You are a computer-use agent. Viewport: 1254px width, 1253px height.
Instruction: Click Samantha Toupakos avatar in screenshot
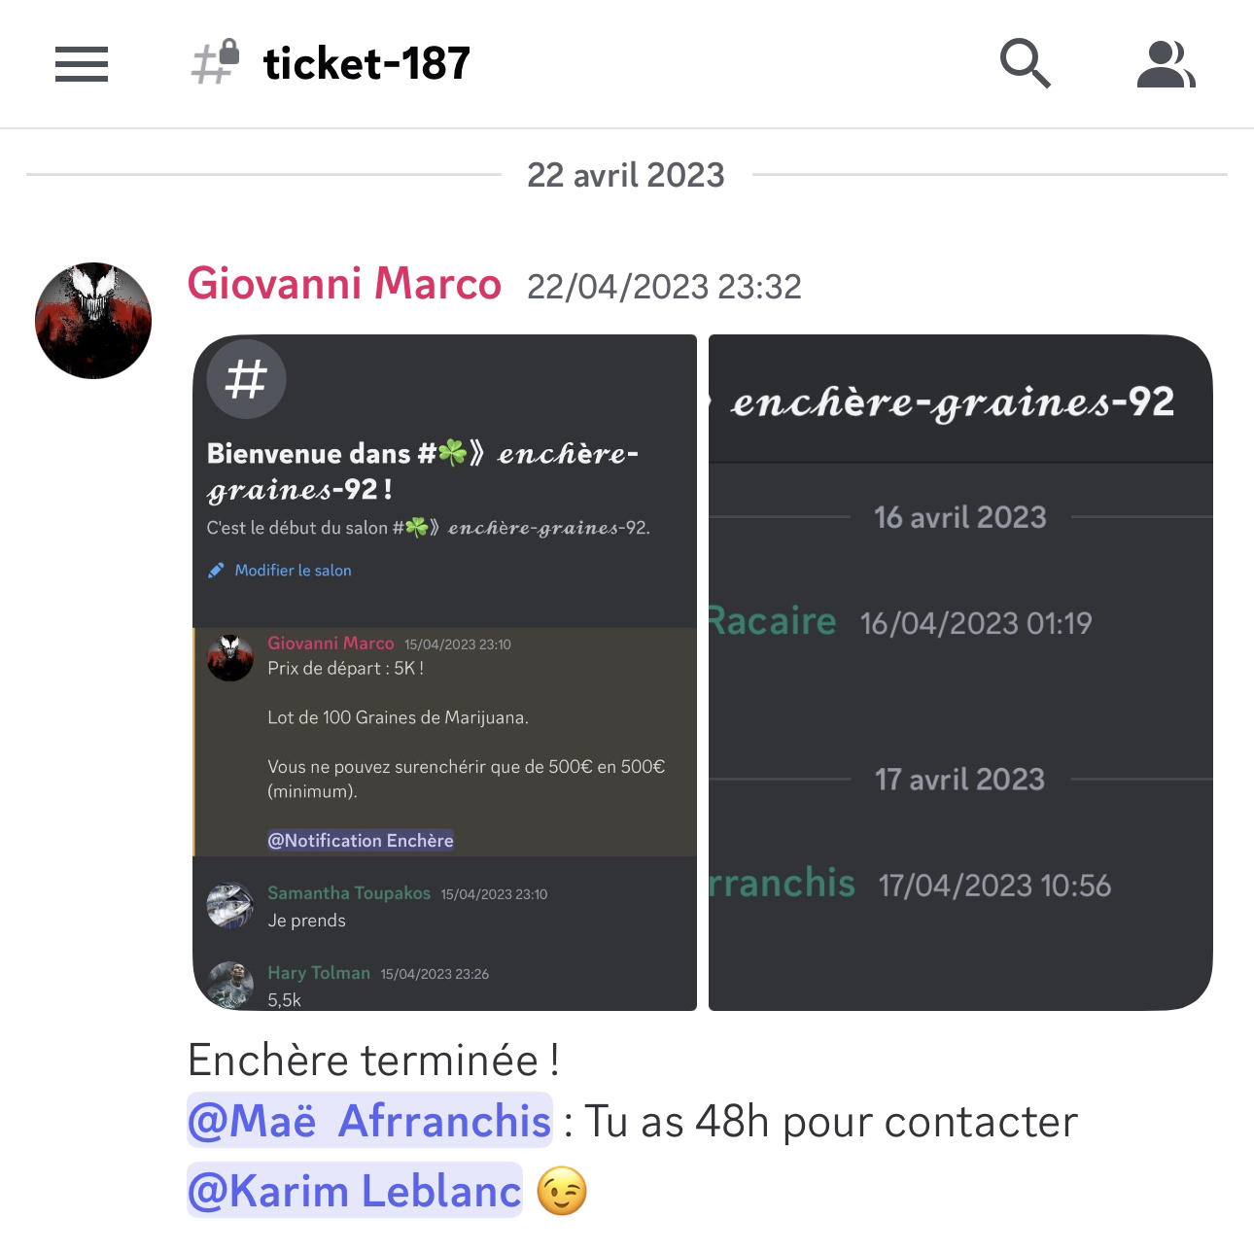230,906
